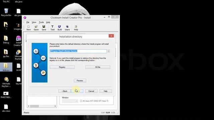Select the ee.txt file icon

19,67
